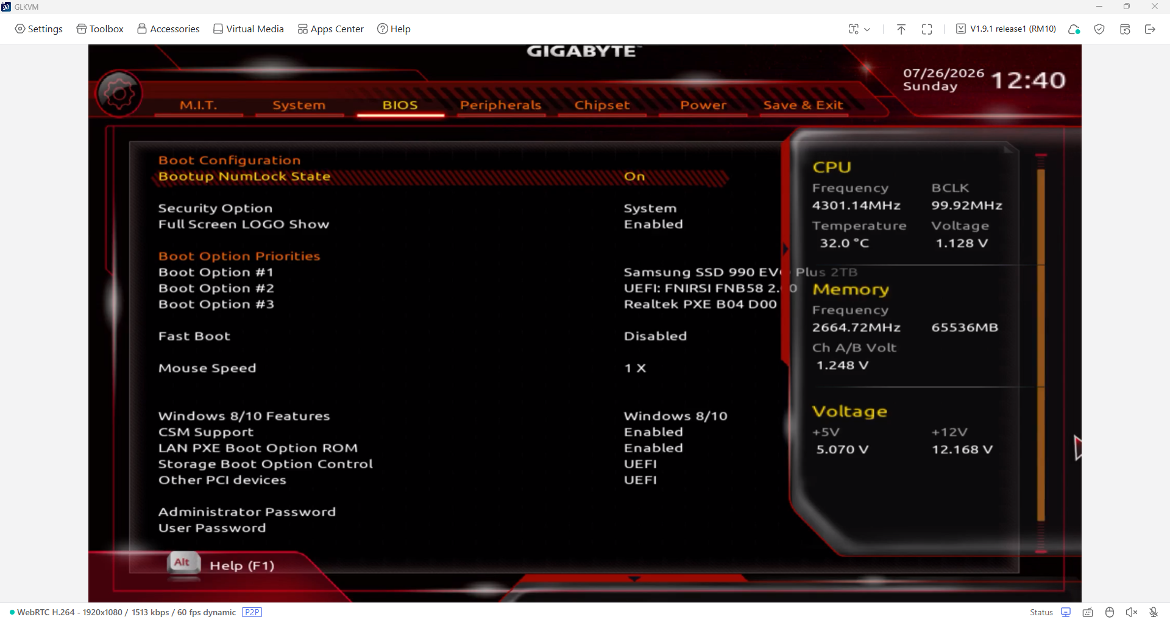This screenshot has height=628, width=1170.
Task: Select Boot Option #3 row
Action: (216, 304)
